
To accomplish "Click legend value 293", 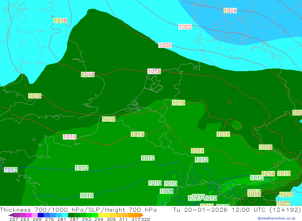I will coord(86,219).
